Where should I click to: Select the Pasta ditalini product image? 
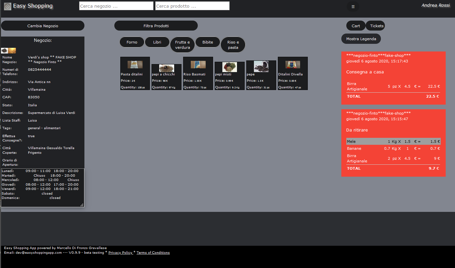coord(135,64)
